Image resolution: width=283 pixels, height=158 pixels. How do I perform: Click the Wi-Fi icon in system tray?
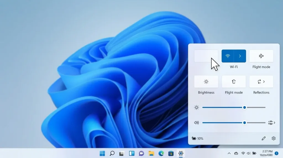pos(243,154)
